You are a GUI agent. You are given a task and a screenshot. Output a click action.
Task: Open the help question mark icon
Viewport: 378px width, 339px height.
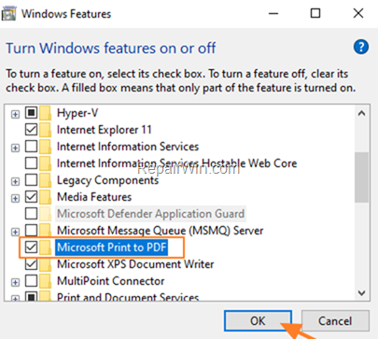(361, 48)
